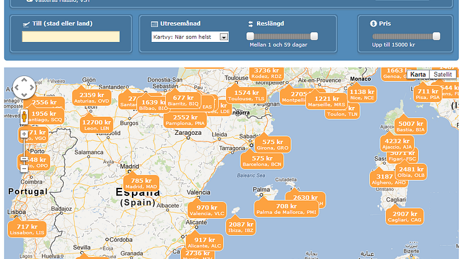
Task: Zoom out with the map minus button
Action: click(24, 168)
